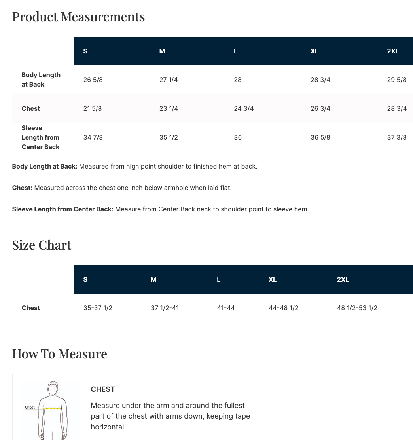413x440 pixels.
Task: Click the 37 3/8 sleeve length value
Action: (x=397, y=137)
